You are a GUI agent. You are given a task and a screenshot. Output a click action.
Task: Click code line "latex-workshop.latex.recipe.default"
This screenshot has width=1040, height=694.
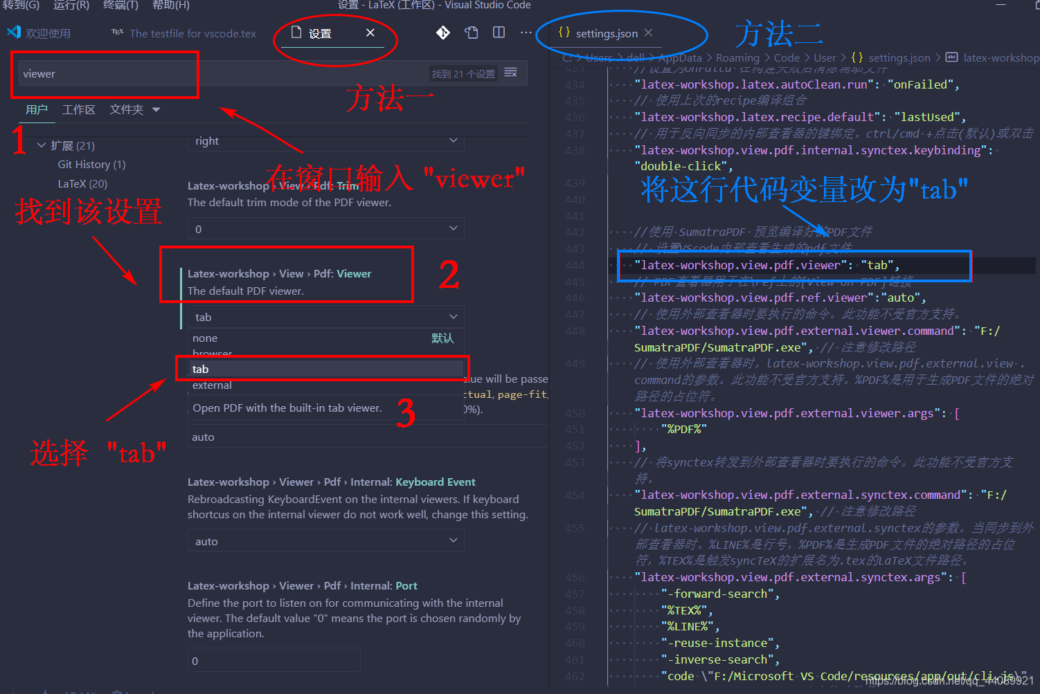pos(800,117)
